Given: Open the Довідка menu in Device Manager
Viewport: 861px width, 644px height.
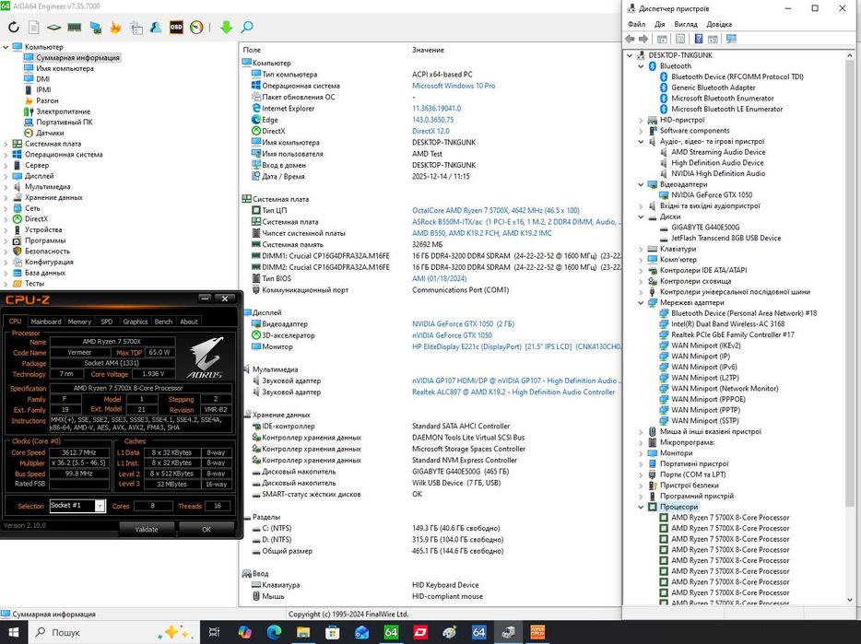Looking at the screenshot, I should 719,24.
